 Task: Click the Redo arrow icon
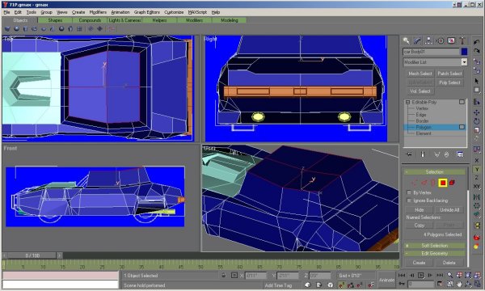pyautogui.click(x=477, y=51)
